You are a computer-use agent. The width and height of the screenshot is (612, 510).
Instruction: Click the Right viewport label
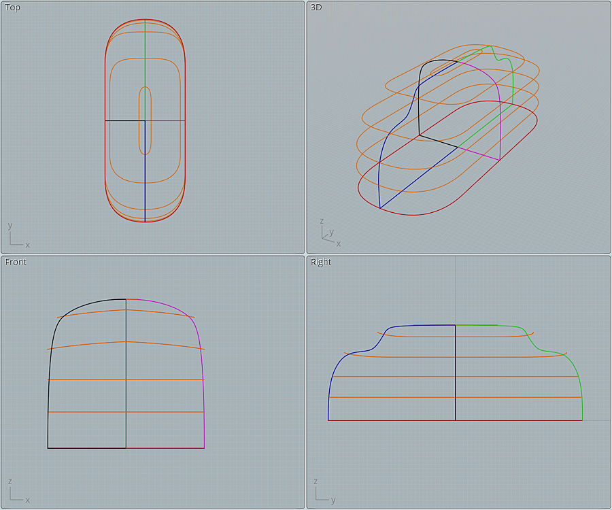point(320,262)
